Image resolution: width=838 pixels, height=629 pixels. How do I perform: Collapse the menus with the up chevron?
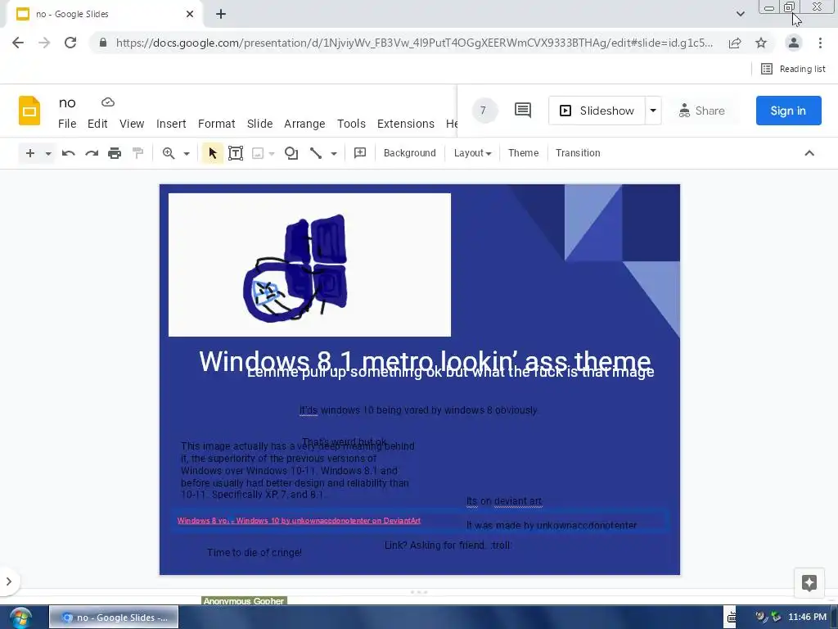[809, 153]
